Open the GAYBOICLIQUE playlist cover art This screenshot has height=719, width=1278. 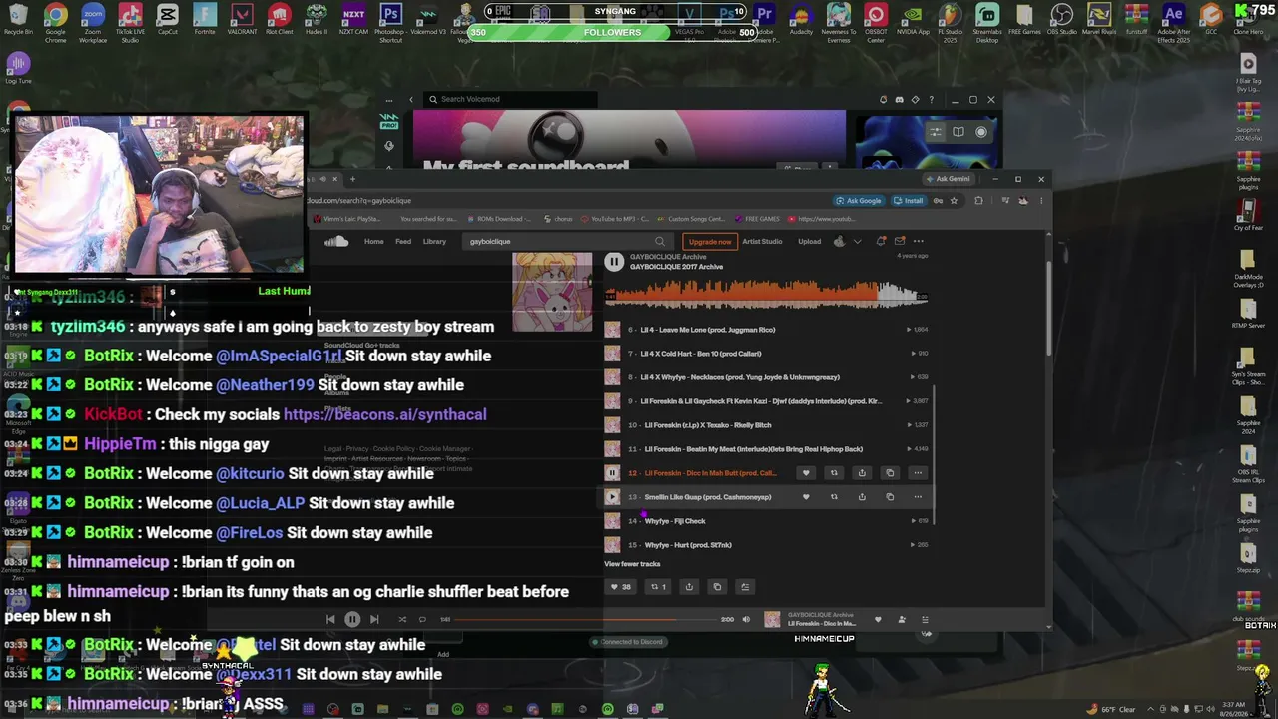[x=552, y=292]
